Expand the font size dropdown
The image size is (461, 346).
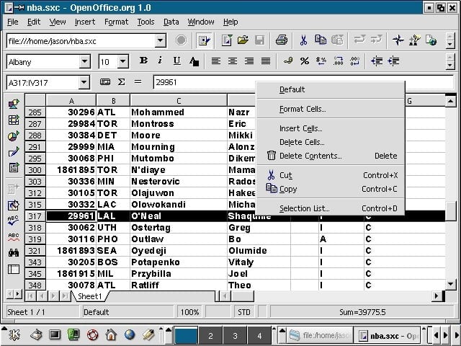tap(123, 61)
